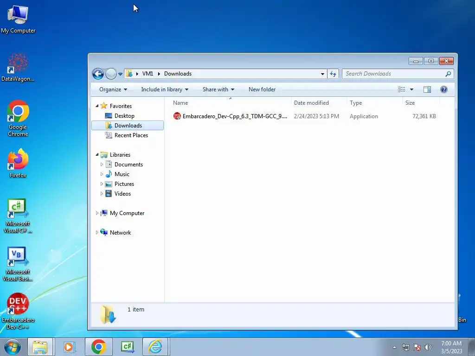Open the Windows Start menu

pos(12,347)
